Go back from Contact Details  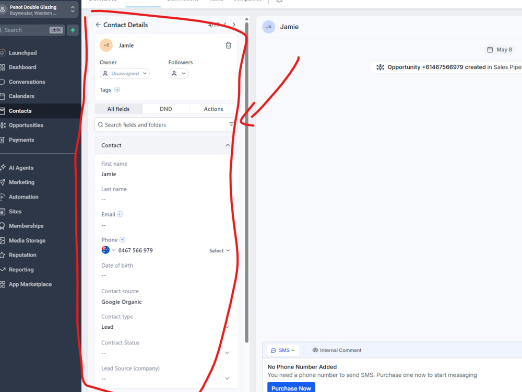click(98, 25)
